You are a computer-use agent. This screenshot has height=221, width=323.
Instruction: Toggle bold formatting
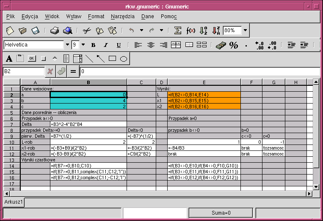coord(94,45)
